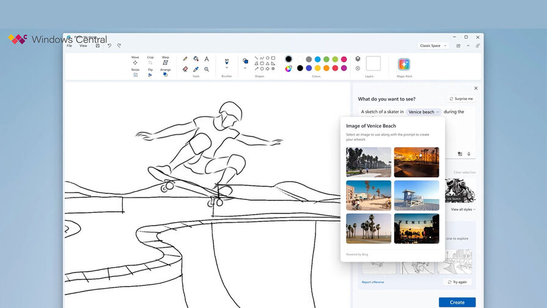Pick the blue color swatch
Screen dimensions: 547x308
pyautogui.click(x=317, y=59)
